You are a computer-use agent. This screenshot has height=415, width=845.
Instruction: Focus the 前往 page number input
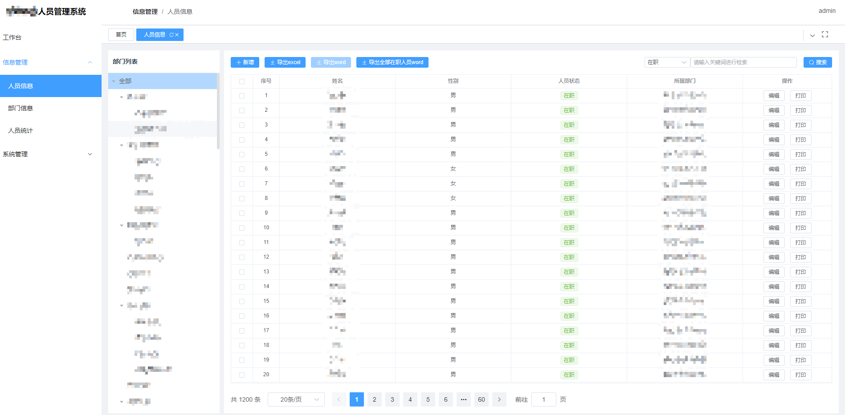point(544,399)
